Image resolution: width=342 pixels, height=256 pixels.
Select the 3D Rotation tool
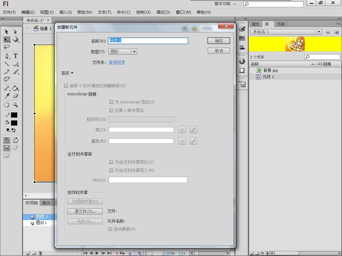(x=15, y=39)
